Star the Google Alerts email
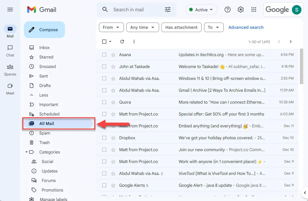 click(x=113, y=185)
